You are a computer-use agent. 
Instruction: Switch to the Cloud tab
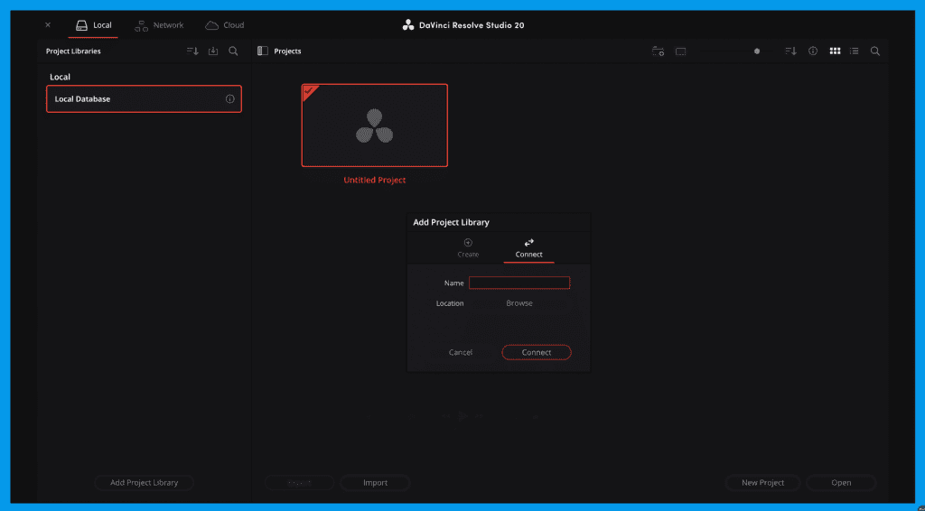click(x=224, y=25)
